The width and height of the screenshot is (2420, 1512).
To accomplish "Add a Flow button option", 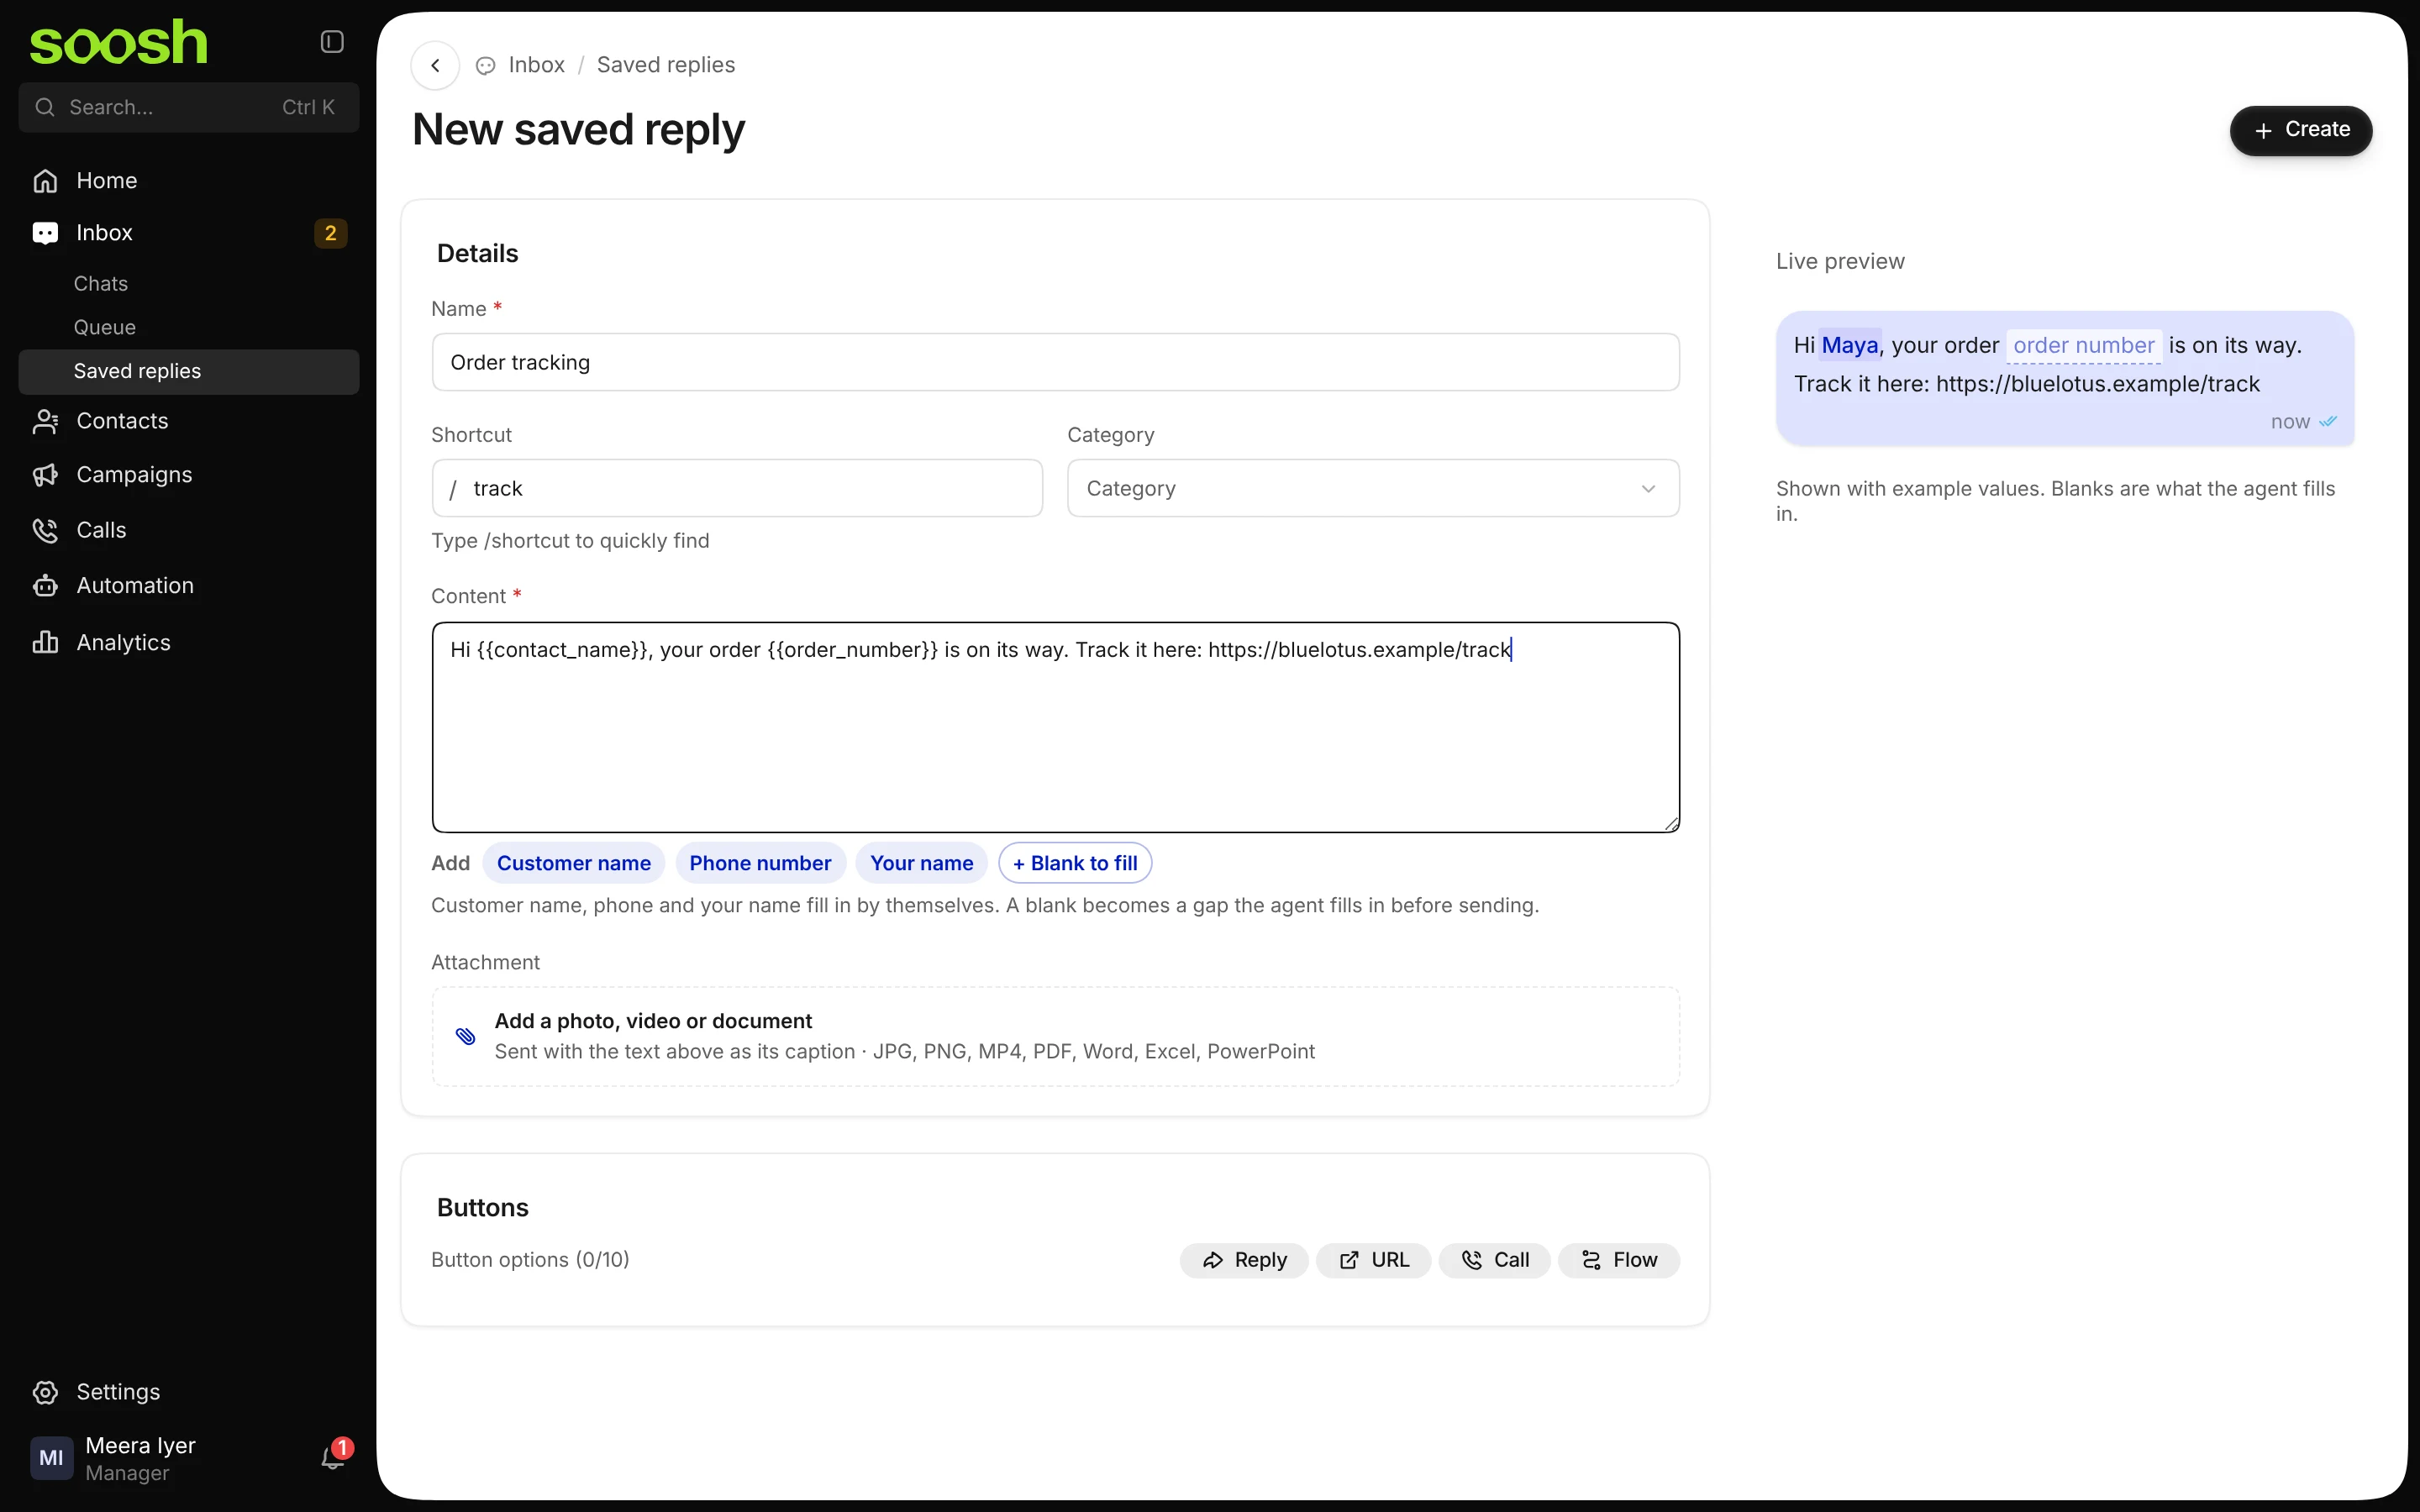I will (x=1618, y=1260).
